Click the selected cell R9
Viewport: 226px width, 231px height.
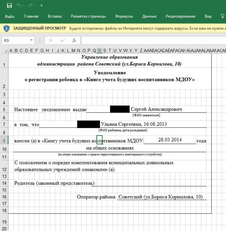point(100,140)
